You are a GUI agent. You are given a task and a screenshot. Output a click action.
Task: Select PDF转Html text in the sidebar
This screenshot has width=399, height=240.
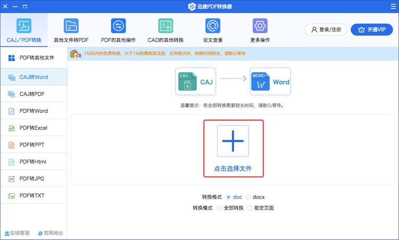tap(33, 162)
